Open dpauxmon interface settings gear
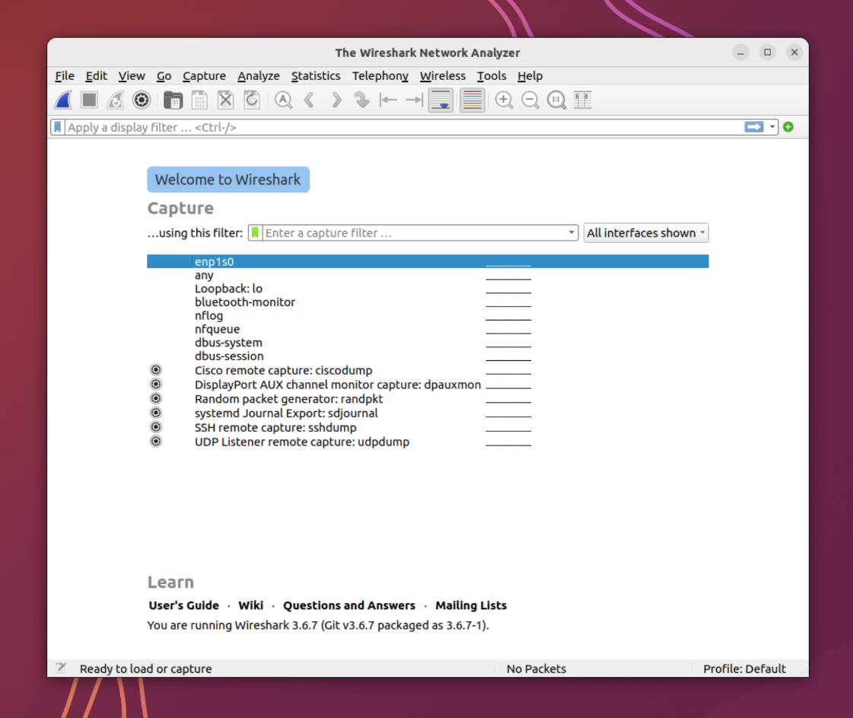The width and height of the screenshot is (853, 718). point(156,385)
